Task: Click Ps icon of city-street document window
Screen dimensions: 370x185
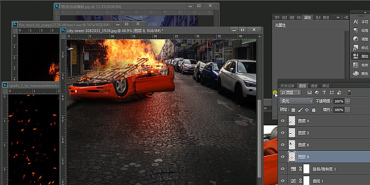Action: [x=63, y=30]
